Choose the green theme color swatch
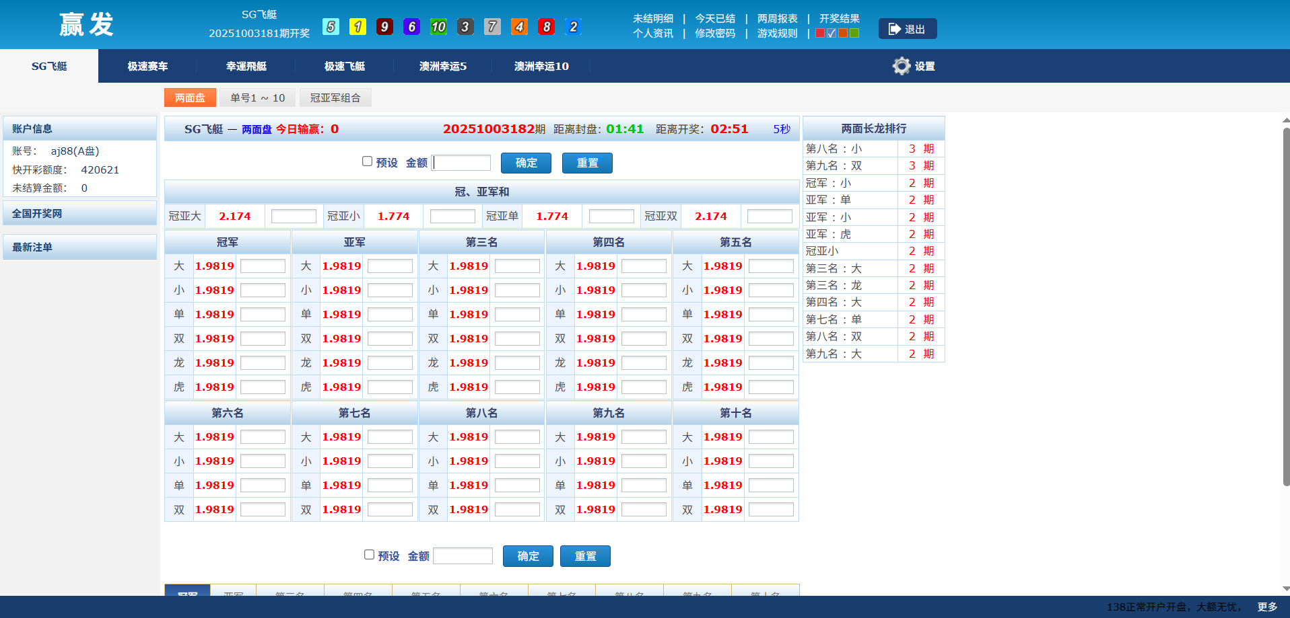 tap(854, 33)
